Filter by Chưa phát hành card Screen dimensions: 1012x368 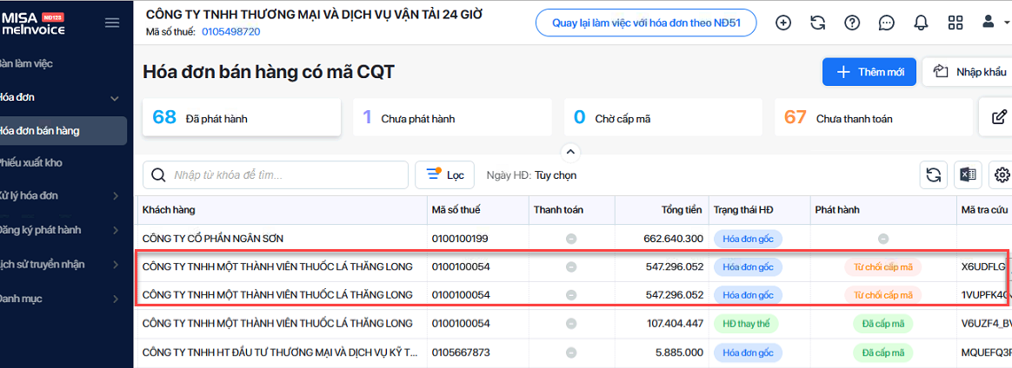[x=452, y=117]
